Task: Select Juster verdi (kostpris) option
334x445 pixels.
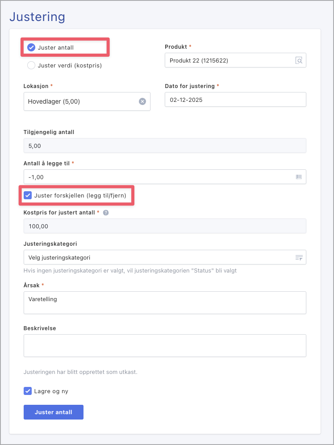Action: 31,65
